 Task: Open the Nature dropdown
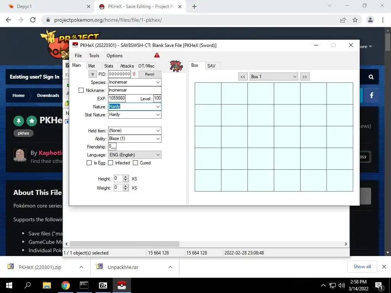tap(158, 107)
